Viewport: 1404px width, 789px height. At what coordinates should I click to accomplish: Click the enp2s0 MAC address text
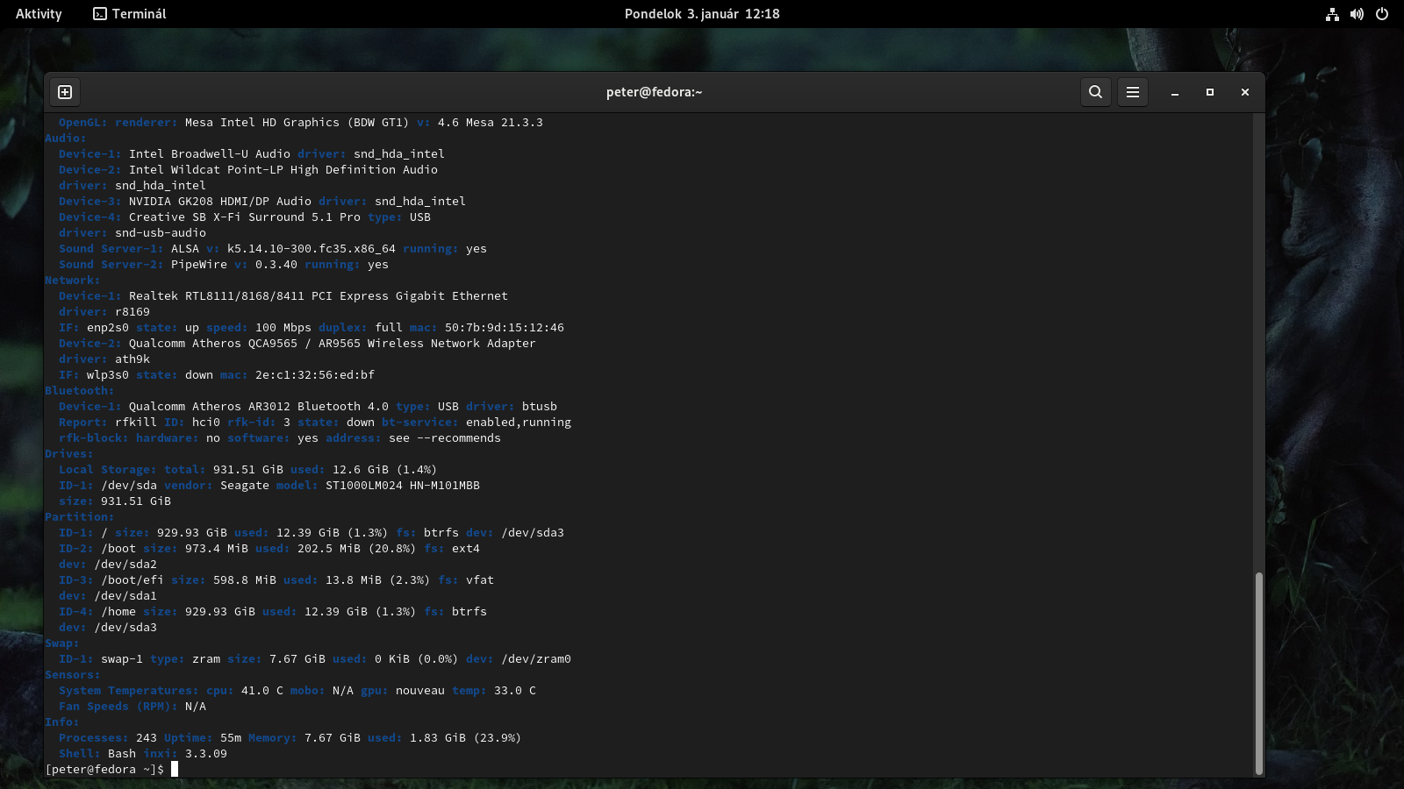coord(504,328)
